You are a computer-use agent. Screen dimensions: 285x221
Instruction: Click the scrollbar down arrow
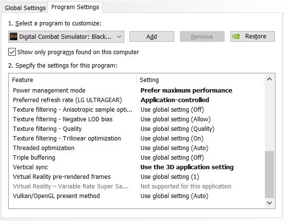click(x=269, y=203)
